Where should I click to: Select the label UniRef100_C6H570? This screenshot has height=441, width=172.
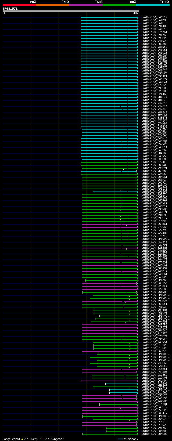click(x=154, y=351)
